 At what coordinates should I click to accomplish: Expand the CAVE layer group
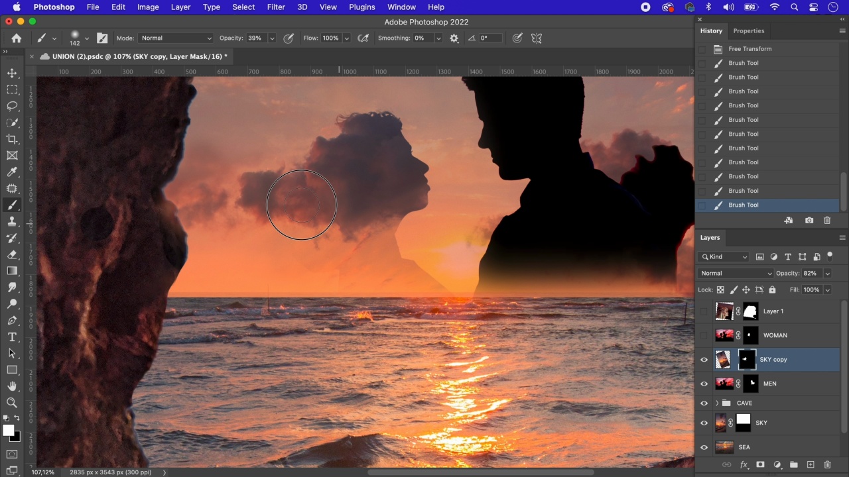[717, 403]
